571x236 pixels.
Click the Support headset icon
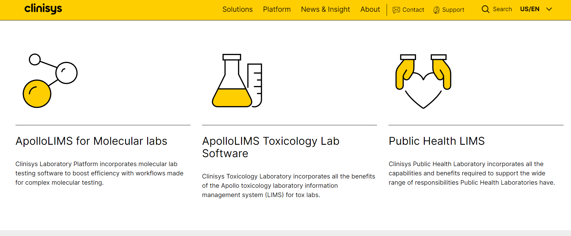pos(436,10)
